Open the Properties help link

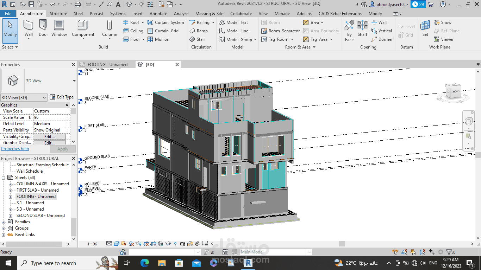[x=15, y=149]
